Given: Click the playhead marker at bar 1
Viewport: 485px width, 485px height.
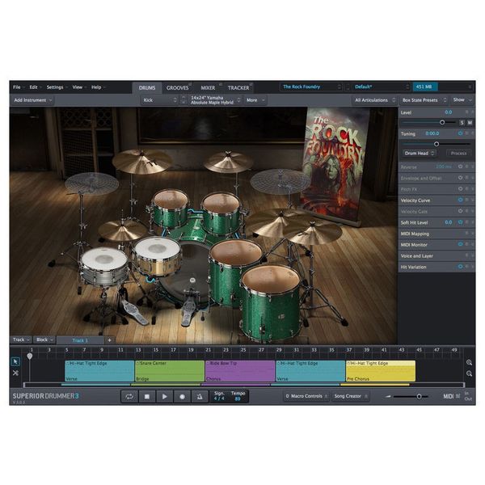Looking at the screenshot, I should pos(30,356).
